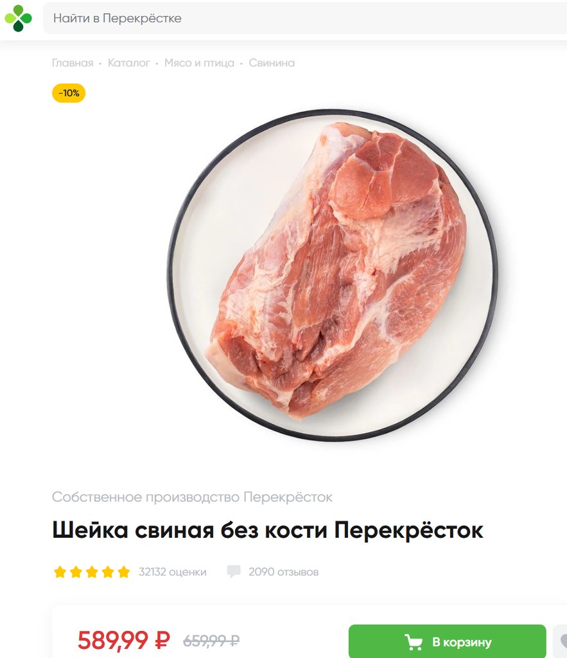Open the '2090 отзывов' reviews link
The image size is (567, 658).
(284, 572)
